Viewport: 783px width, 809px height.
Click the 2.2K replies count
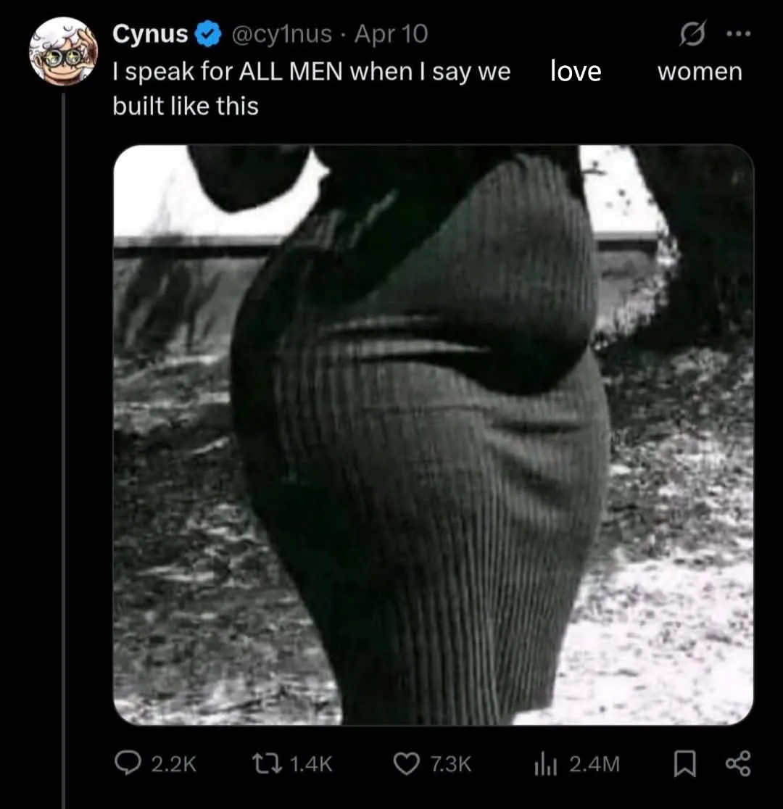pyautogui.click(x=173, y=764)
